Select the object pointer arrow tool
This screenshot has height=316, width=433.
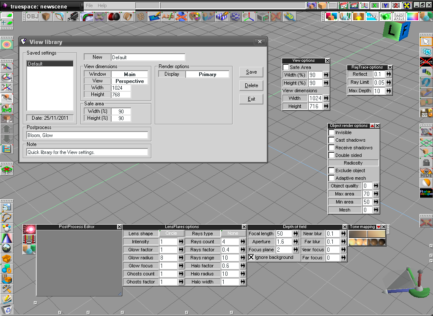[x=426, y=42]
